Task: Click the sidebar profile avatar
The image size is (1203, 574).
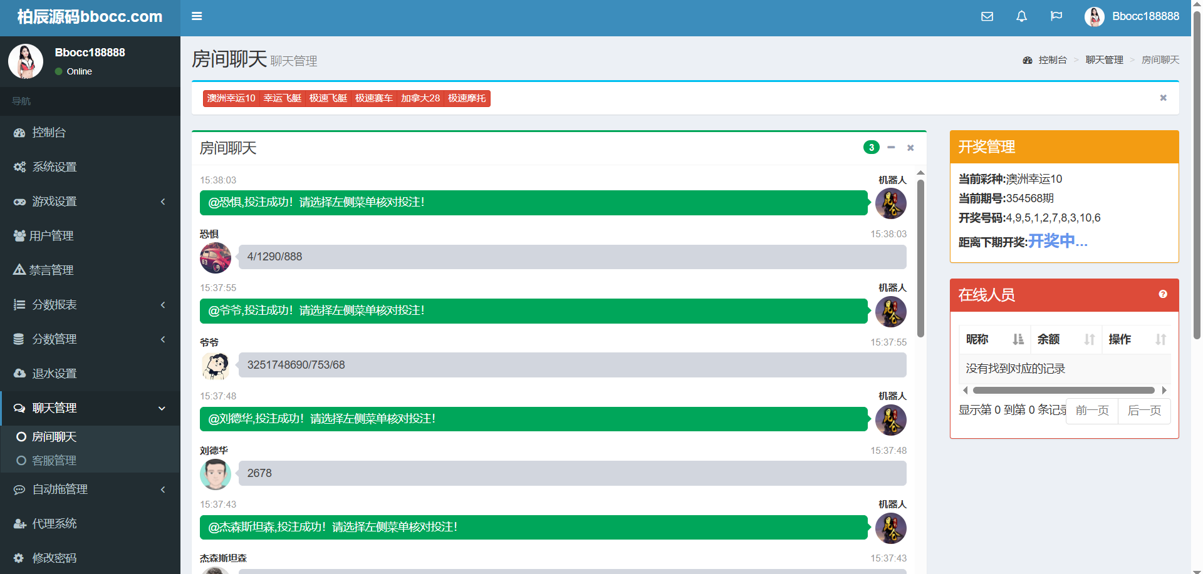Action: click(26, 61)
